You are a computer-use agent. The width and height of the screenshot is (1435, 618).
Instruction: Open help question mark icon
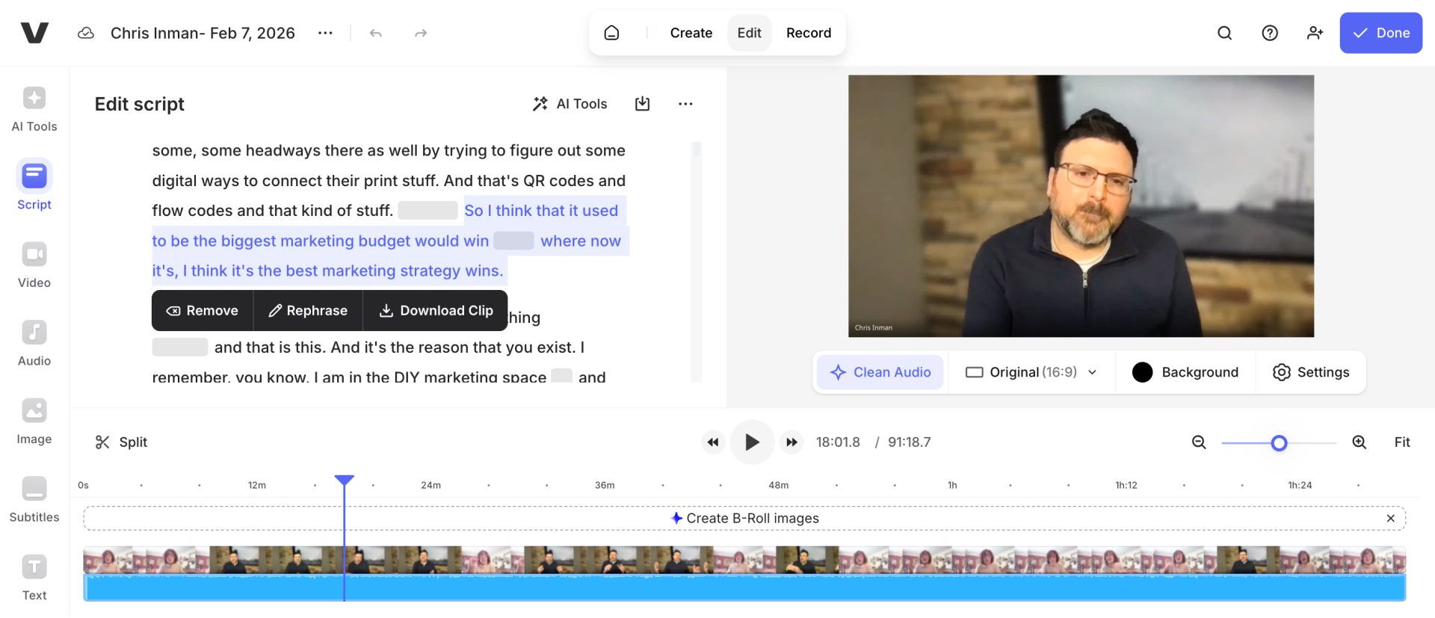click(1270, 33)
